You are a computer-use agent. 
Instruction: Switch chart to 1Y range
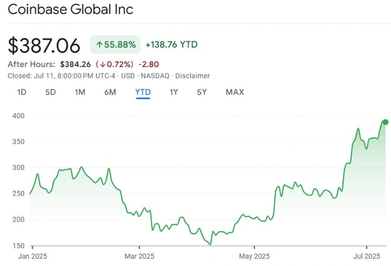click(174, 92)
